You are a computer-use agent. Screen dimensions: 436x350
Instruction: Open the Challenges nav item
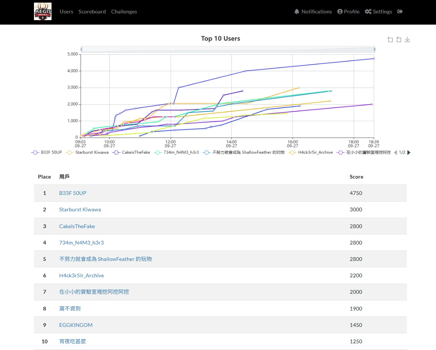coord(124,12)
